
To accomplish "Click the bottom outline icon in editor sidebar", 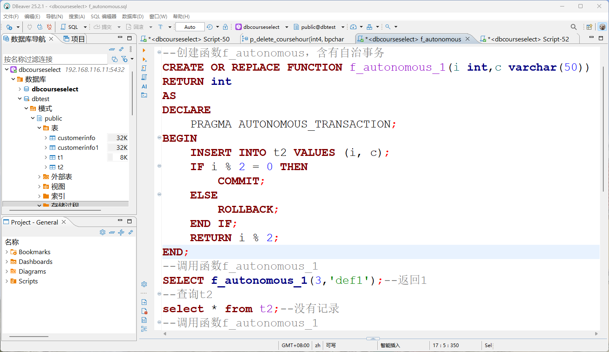I will 144,329.
